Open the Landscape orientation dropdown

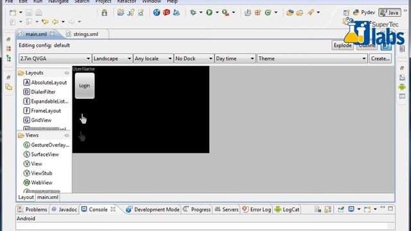[112, 58]
